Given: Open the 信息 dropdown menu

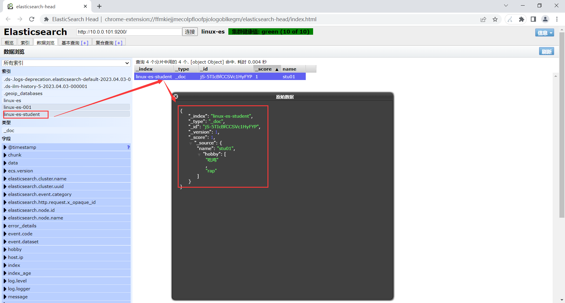Looking at the screenshot, I should click(x=544, y=32).
